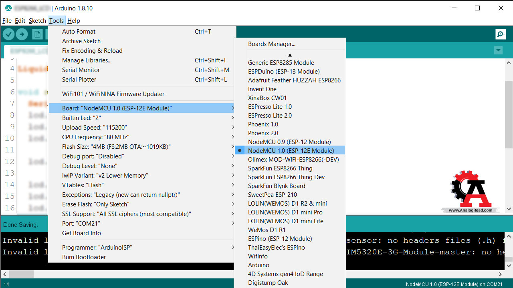Select ESPDuino (ESP-13 Module) board
This screenshot has width=513, height=288.
[x=290, y=71]
